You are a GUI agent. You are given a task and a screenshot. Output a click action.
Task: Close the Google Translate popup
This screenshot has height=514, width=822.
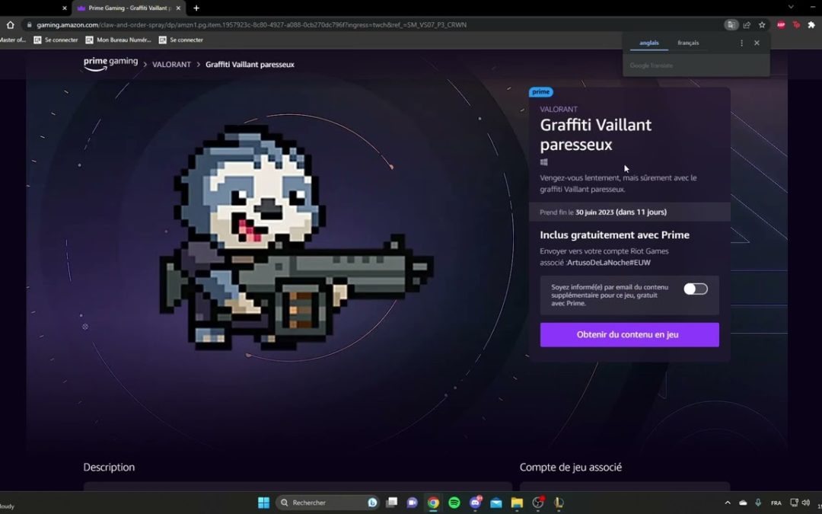[757, 43]
